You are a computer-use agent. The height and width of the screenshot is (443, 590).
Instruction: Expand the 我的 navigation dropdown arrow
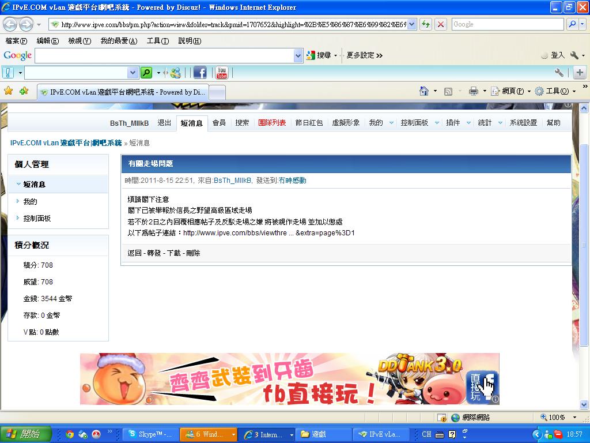(391, 123)
